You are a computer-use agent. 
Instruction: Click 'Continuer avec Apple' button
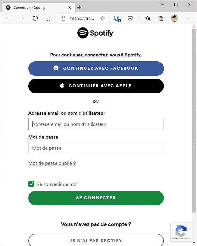click(x=96, y=86)
